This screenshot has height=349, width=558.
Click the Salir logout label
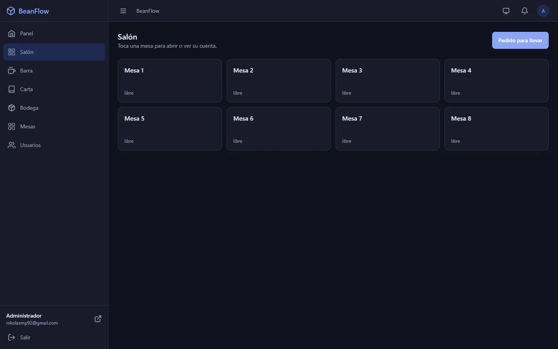coord(25,337)
